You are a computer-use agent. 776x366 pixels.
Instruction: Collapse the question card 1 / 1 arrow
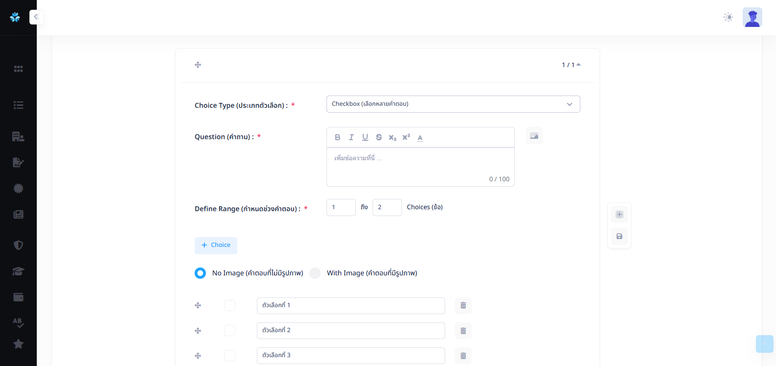(x=578, y=65)
